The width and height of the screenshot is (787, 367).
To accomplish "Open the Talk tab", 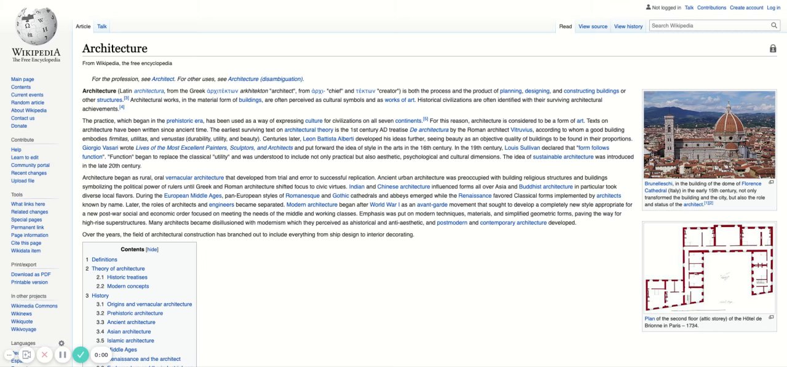I will coord(102,26).
